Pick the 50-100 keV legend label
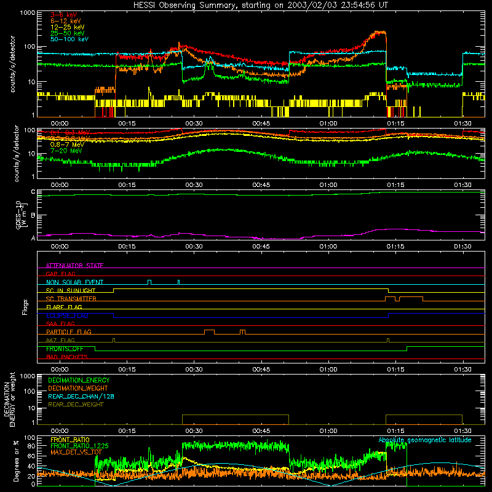Viewport: 492px width, 492px height. tap(69, 39)
